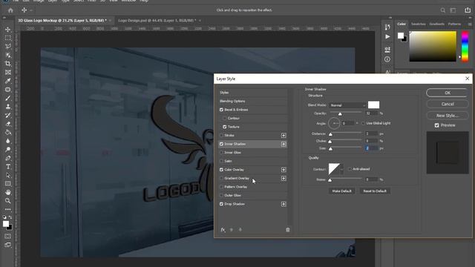
Task: Delete effect with the trash icon
Action: pos(288,230)
